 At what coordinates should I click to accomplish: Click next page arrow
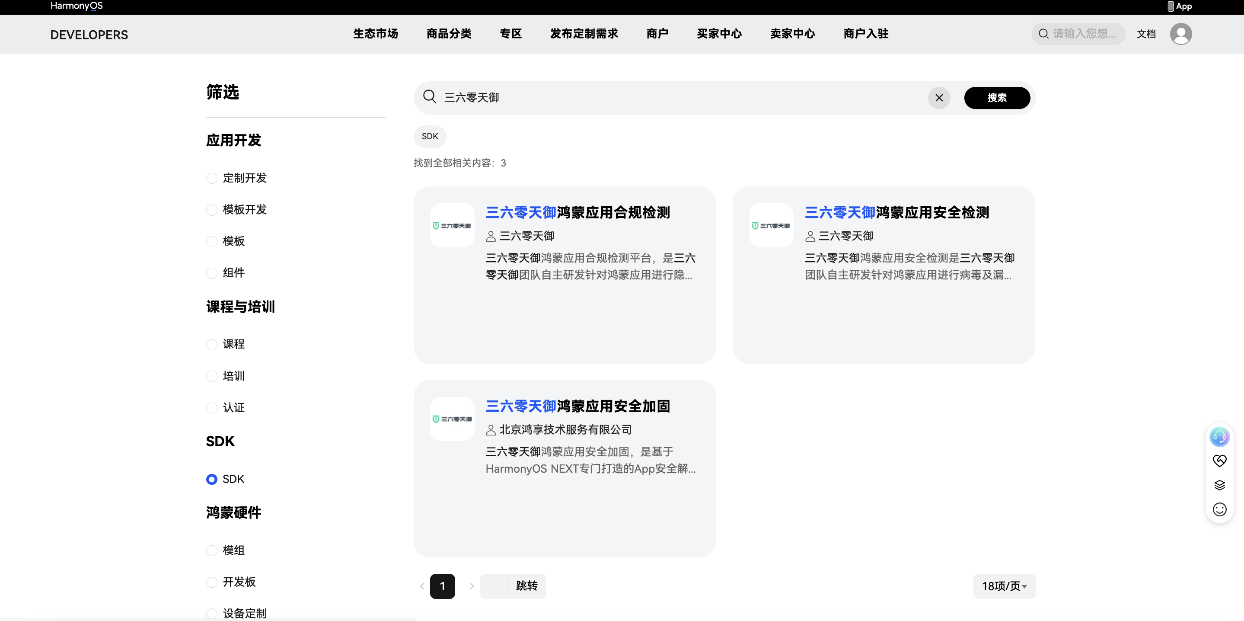coord(471,586)
